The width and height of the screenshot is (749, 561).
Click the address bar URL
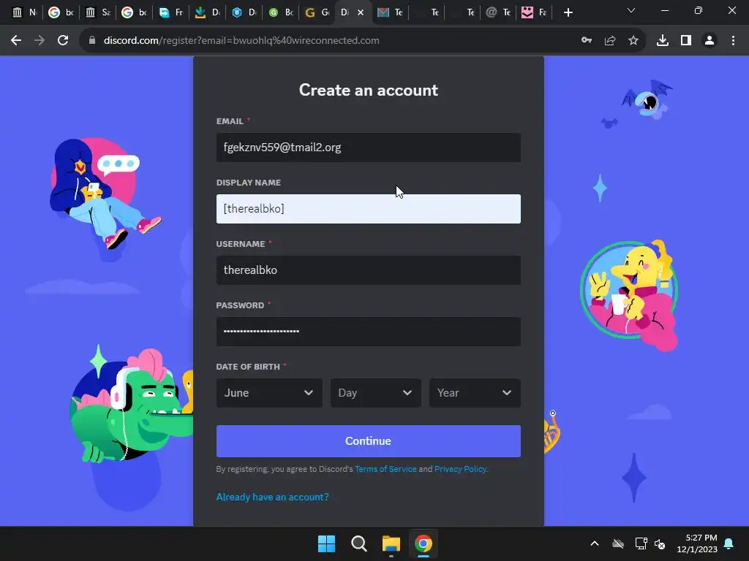[241, 41]
